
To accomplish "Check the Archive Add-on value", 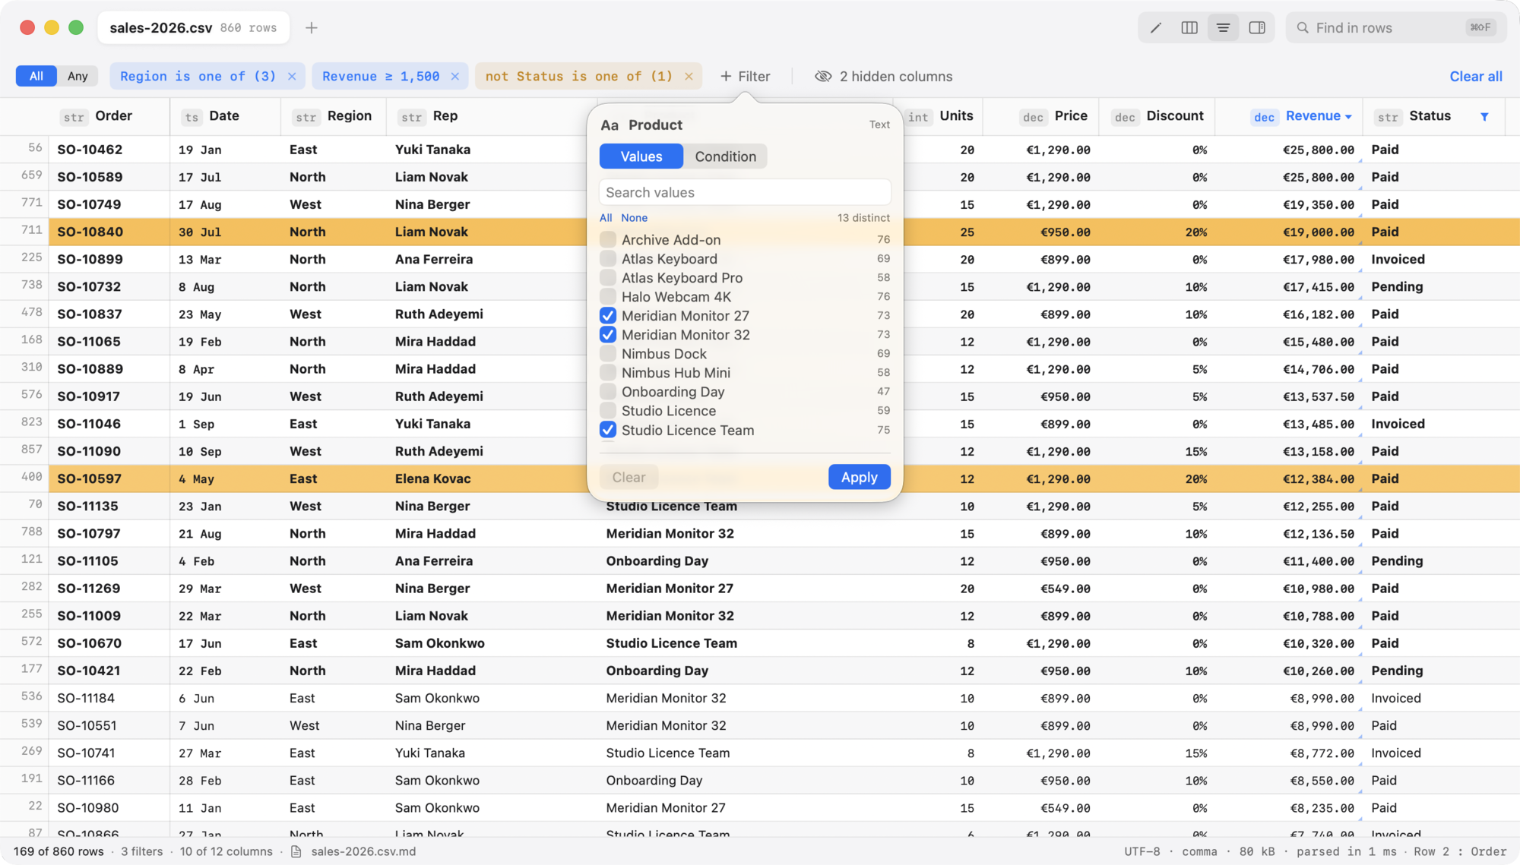I will 608,239.
